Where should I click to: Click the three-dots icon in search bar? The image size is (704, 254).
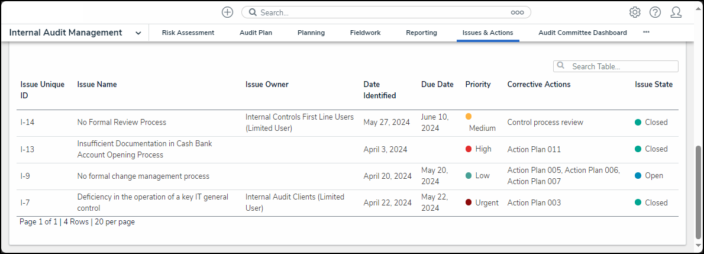point(517,12)
